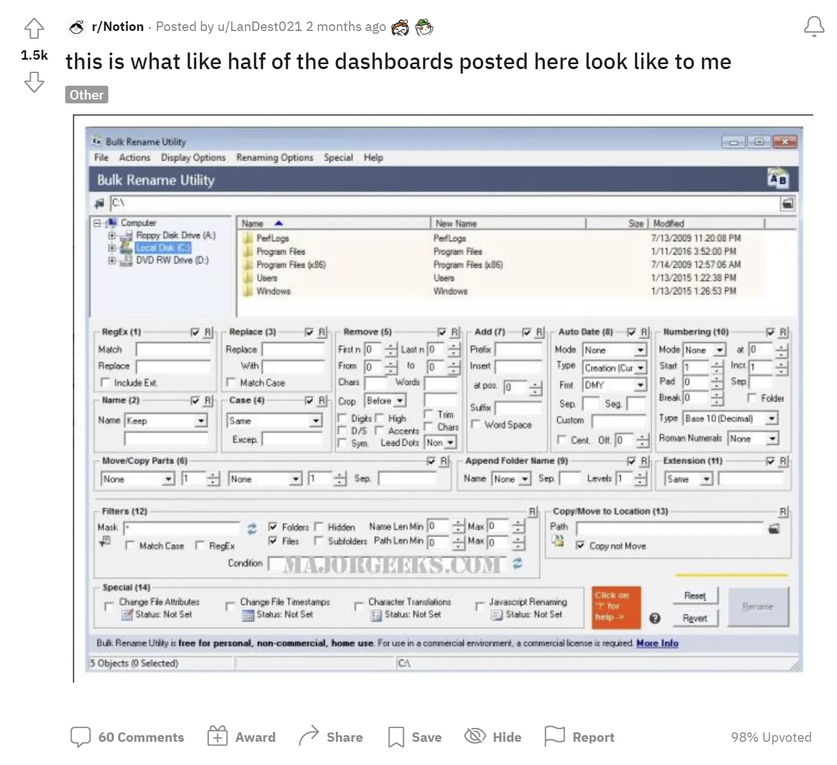Click the AB logo icon in header

coord(778,179)
